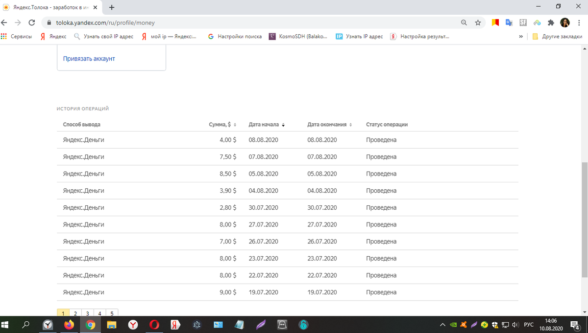Open the KosmoSDH bookmark
The image size is (588, 333).
[x=298, y=36]
